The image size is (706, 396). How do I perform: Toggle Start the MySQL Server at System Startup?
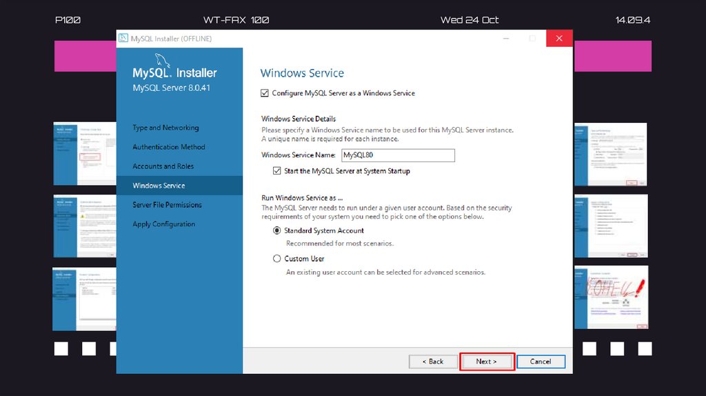click(277, 170)
